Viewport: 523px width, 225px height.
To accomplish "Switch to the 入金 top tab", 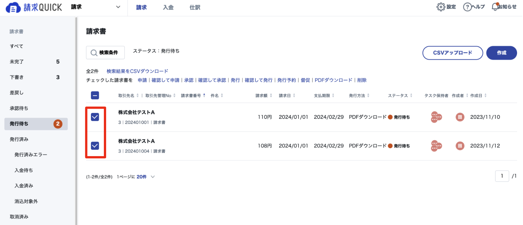I will click(x=168, y=8).
